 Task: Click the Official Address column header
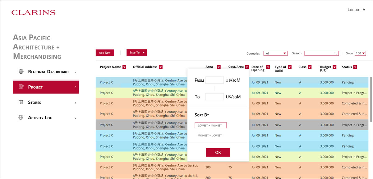tap(145, 67)
